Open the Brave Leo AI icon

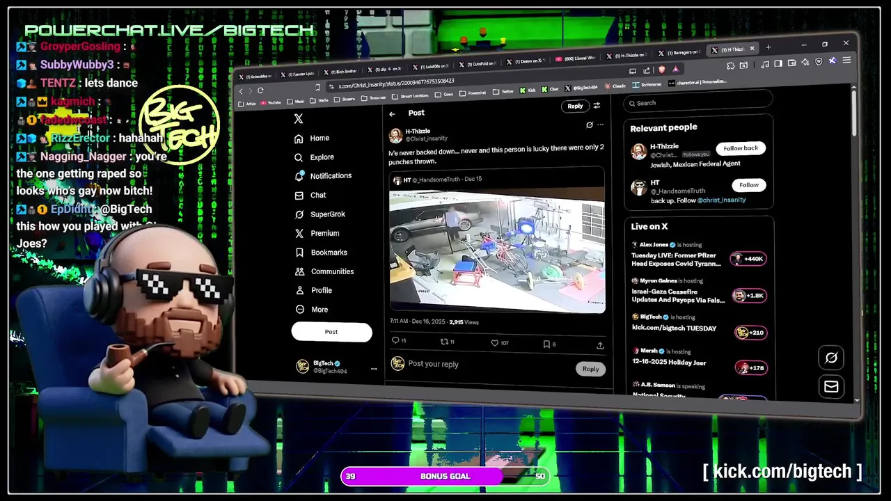pos(805,62)
